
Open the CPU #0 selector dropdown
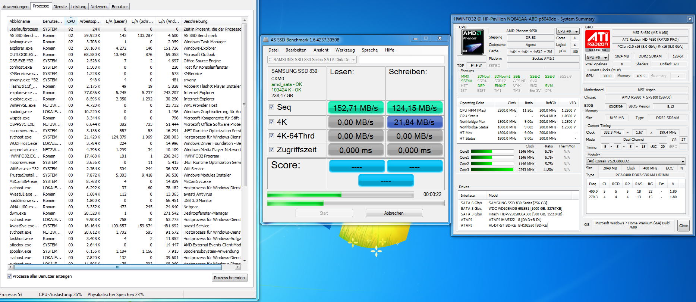pyautogui.click(x=568, y=31)
